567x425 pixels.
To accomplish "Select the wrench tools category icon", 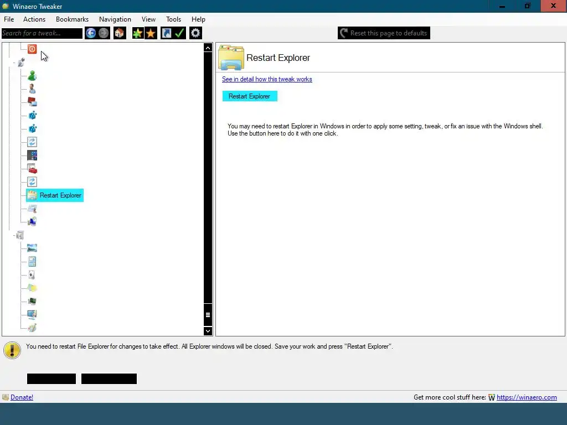I will (22, 62).
